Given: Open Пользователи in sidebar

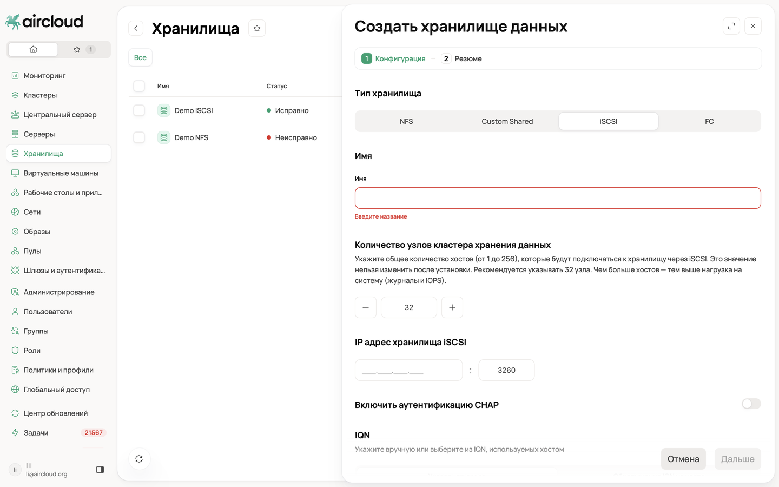Looking at the screenshot, I should pyautogui.click(x=58, y=312).
